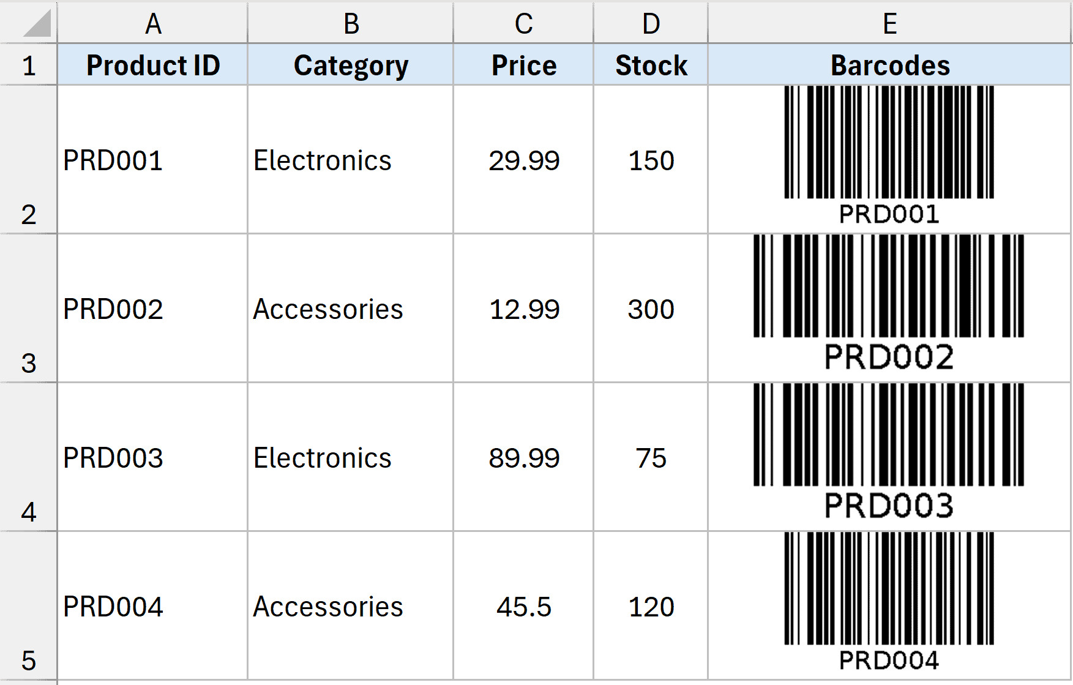Click the Barcodes header cell

(x=889, y=66)
